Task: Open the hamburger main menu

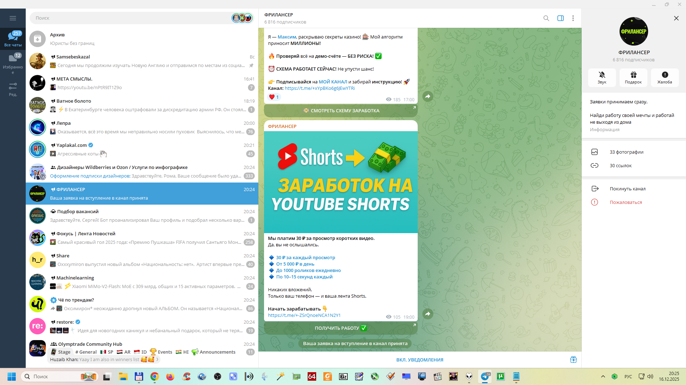Action: point(13,18)
